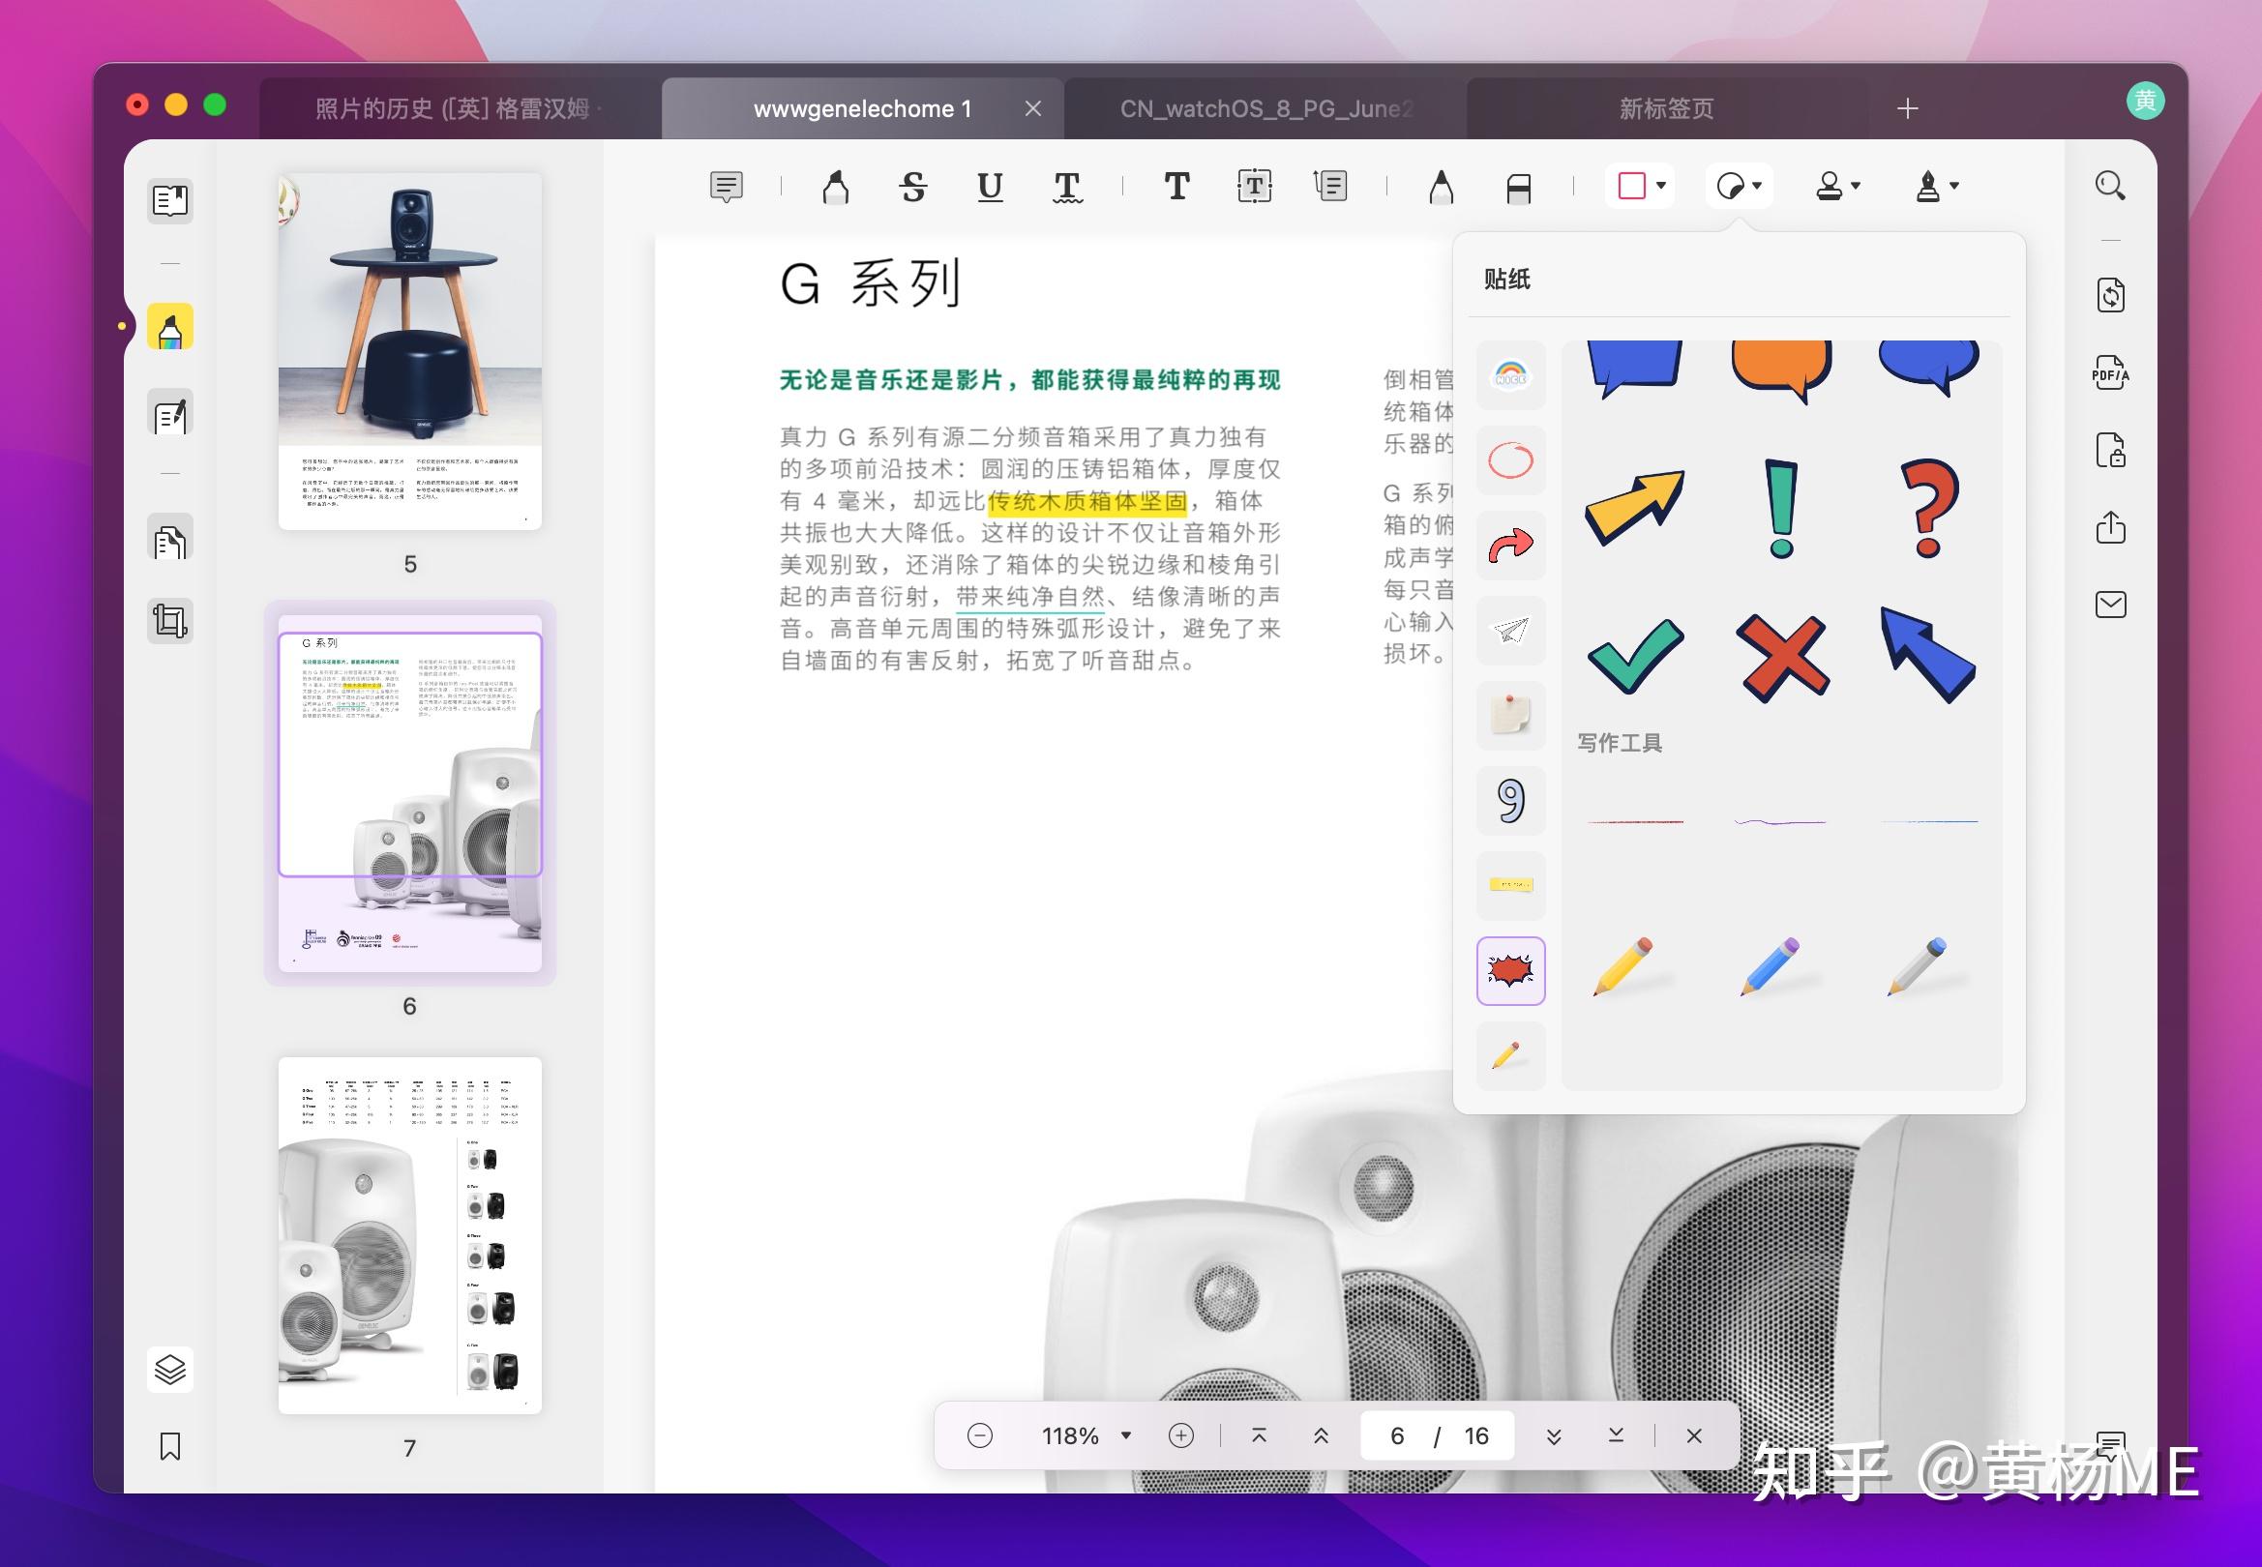Select the red circle sticker category
The height and width of the screenshot is (1567, 2262).
click(1510, 460)
